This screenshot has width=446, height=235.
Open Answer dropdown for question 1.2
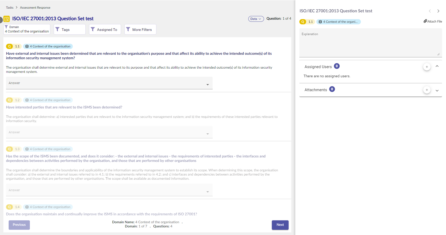[x=109, y=132]
